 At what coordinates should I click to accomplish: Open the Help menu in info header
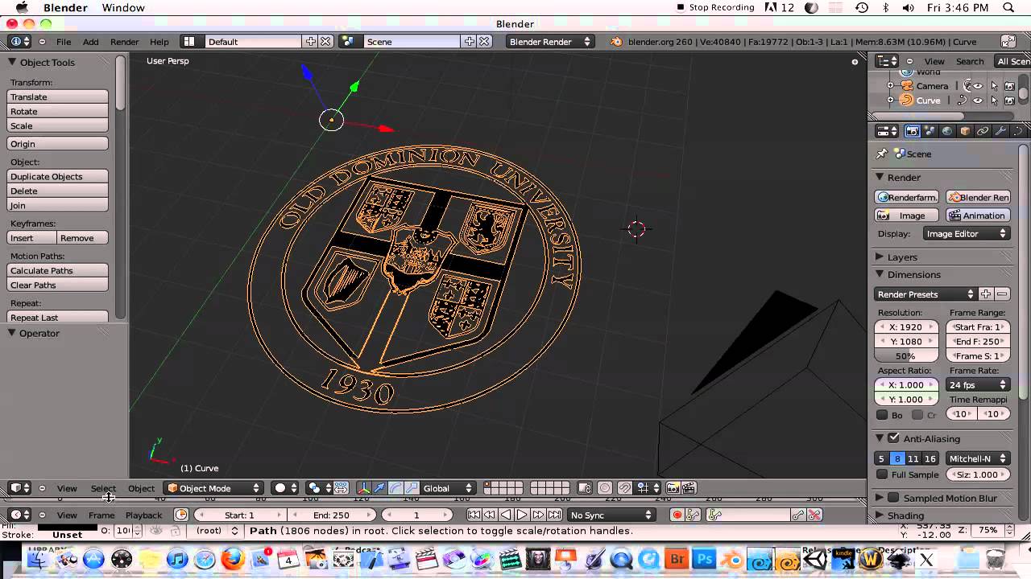point(159,42)
